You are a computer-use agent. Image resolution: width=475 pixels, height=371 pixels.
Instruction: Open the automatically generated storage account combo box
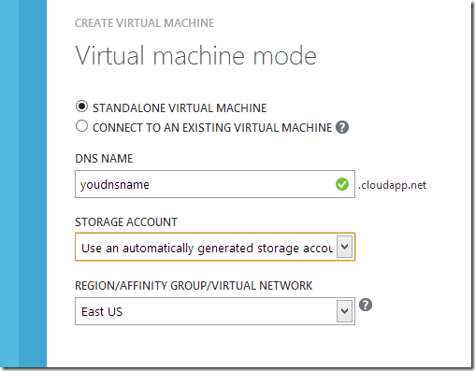pyautogui.click(x=215, y=247)
